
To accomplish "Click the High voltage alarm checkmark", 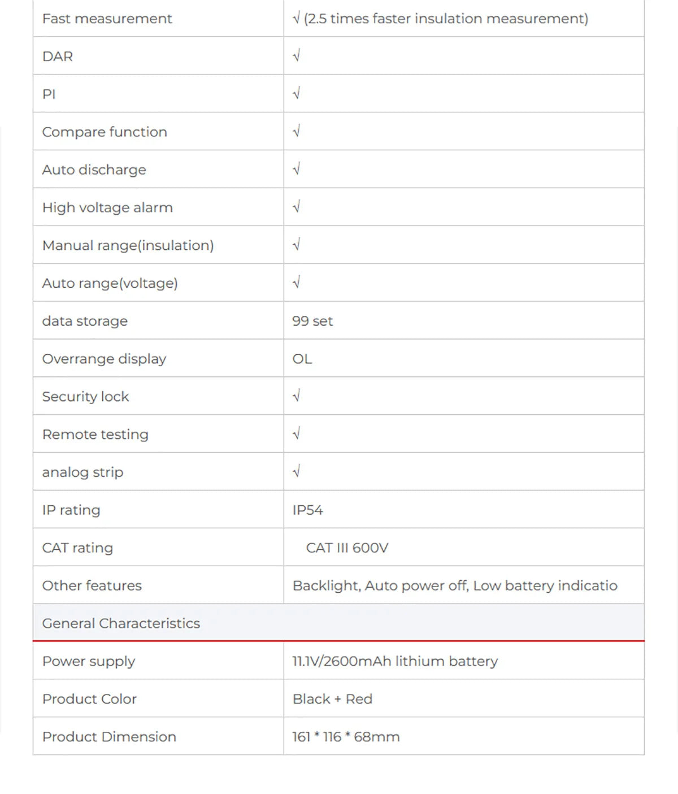I will click(x=297, y=207).
